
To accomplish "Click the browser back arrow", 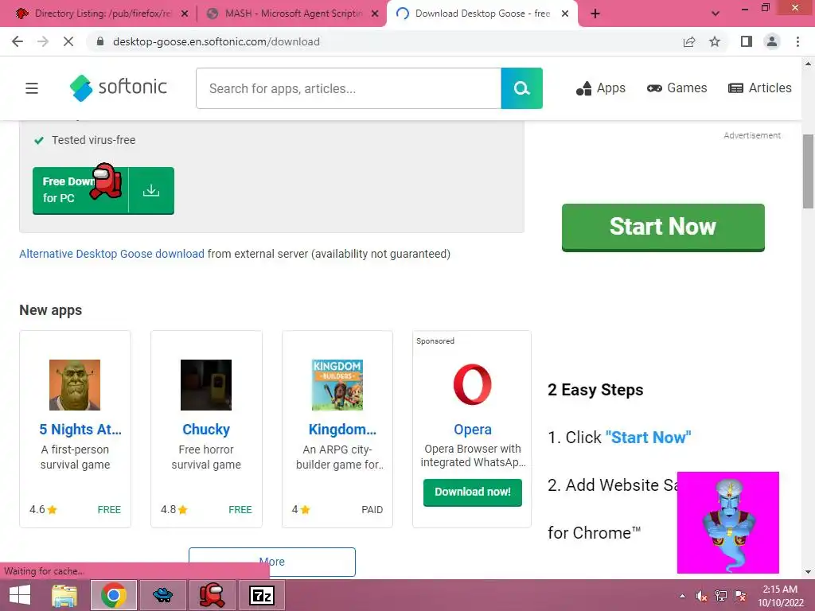I will 18,41.
